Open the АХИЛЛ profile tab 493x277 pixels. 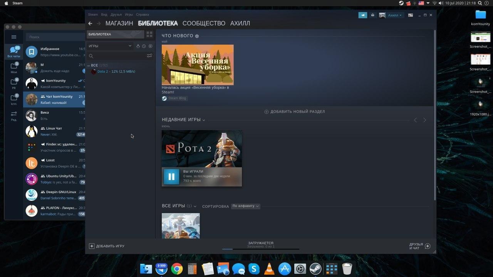[240, 23]
